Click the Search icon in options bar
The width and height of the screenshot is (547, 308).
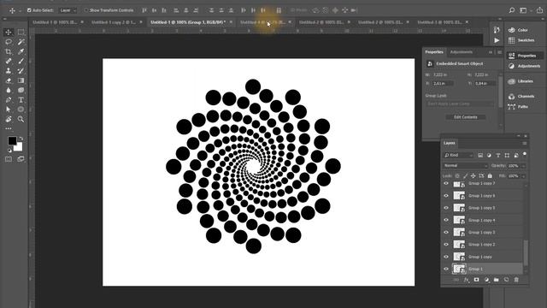tap(512, 10)
